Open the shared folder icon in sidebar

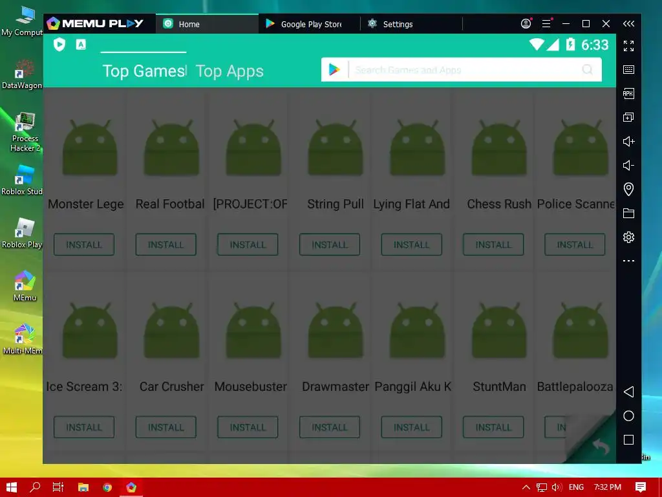(628, 213)
